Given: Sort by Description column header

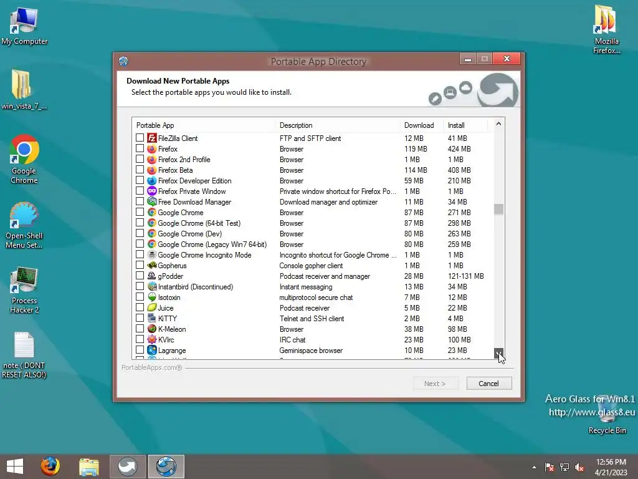Looking at the screenshot, I should click(338, 125).
